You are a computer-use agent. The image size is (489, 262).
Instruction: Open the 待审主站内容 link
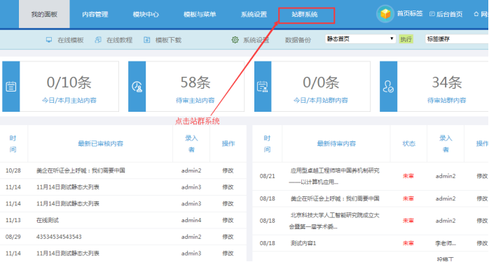[195, 100]
